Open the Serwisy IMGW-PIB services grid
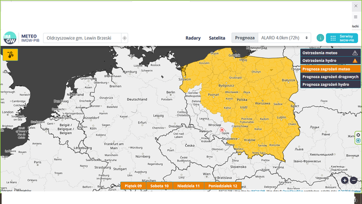 tap(342, 38)
